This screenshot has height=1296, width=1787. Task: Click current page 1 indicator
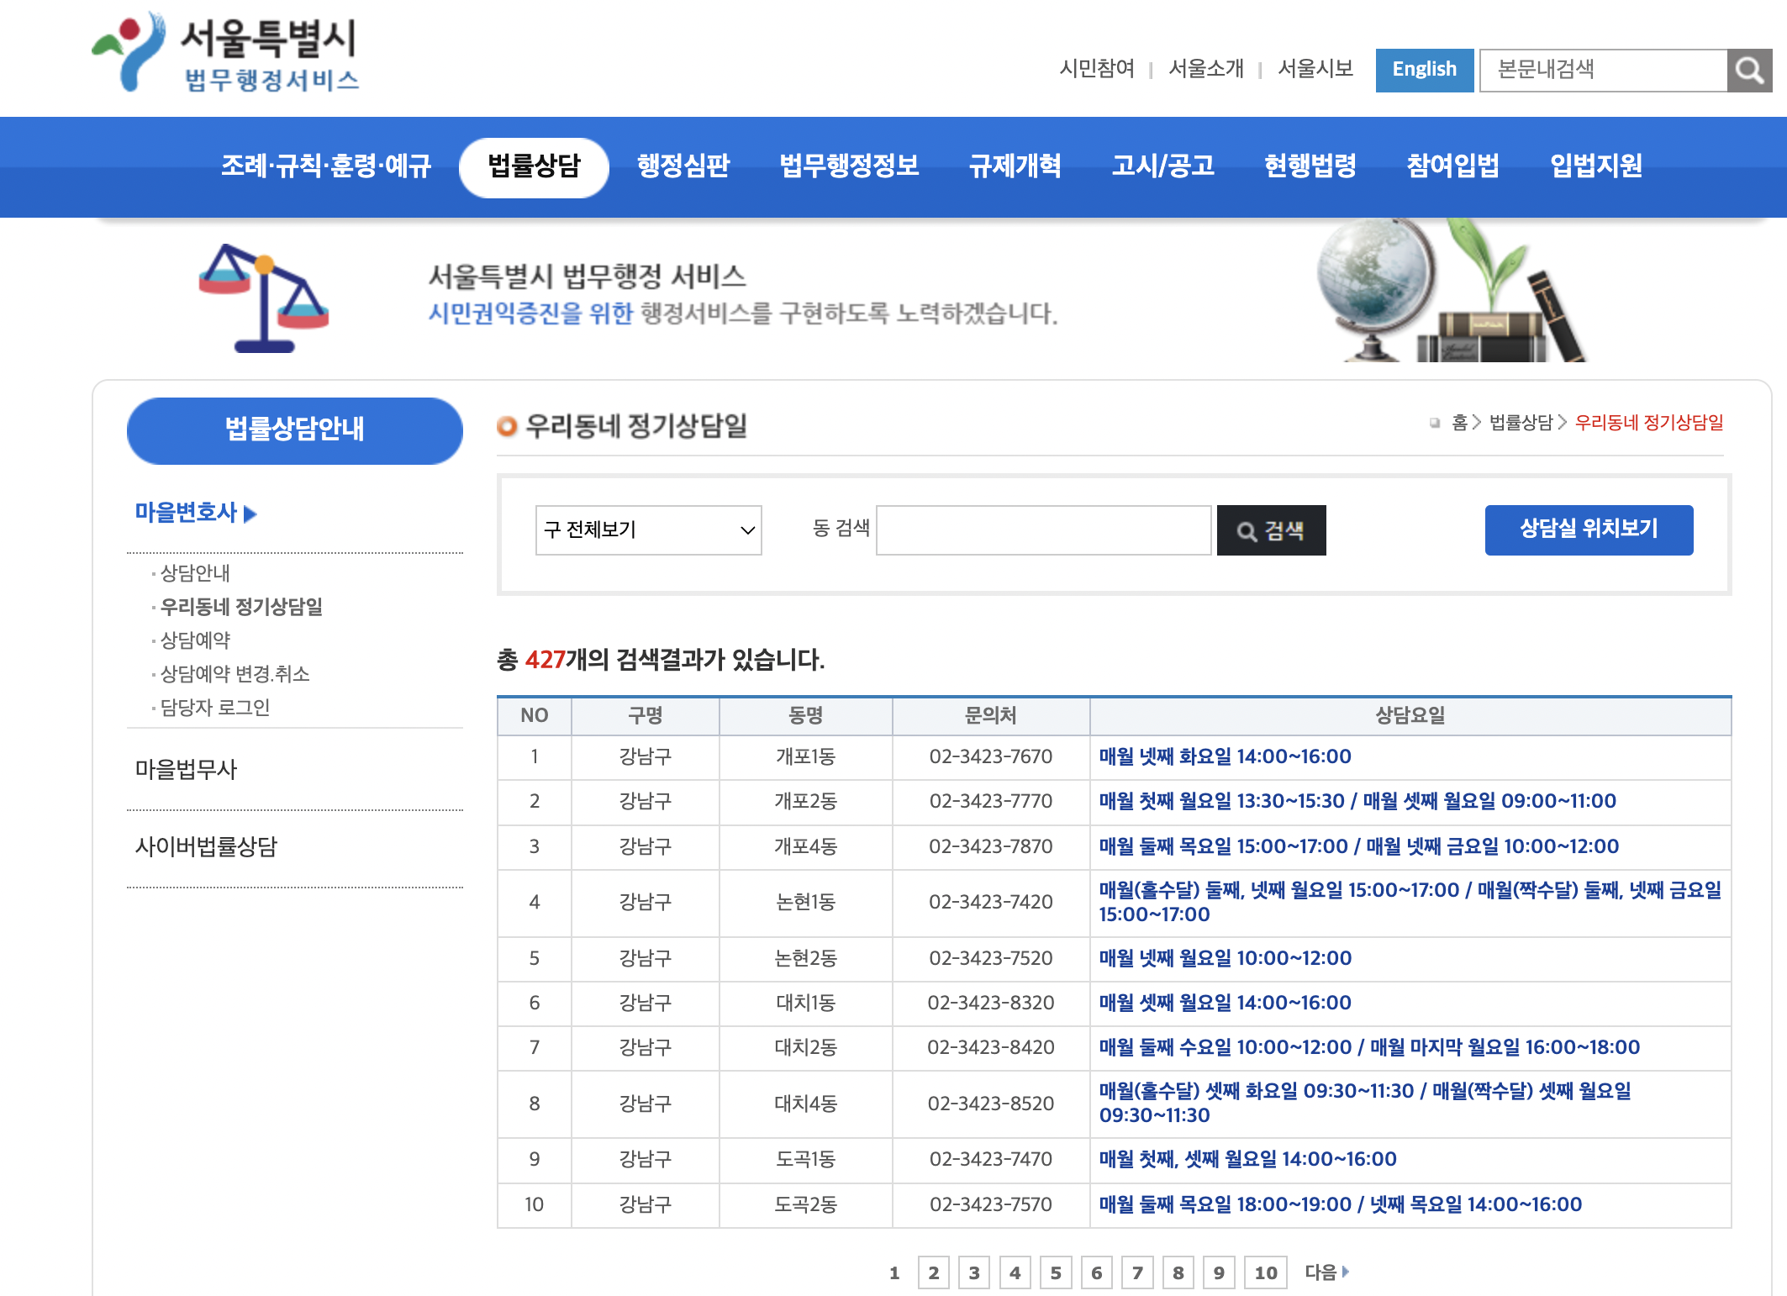click(894, 1272)
